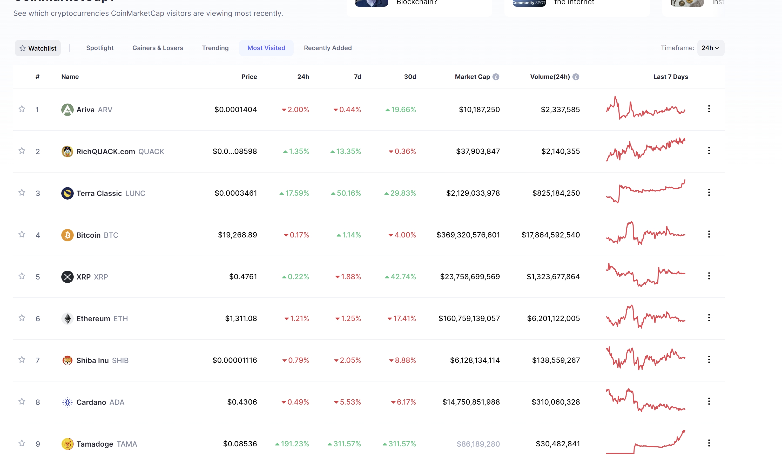782x464 pixels.
Task: Open the three-dot menu for Ariva
Action: pos(709,109)
